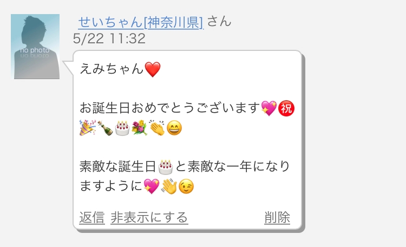
Task: Click the clapping hands emoji
Action: tap(157, 128)
